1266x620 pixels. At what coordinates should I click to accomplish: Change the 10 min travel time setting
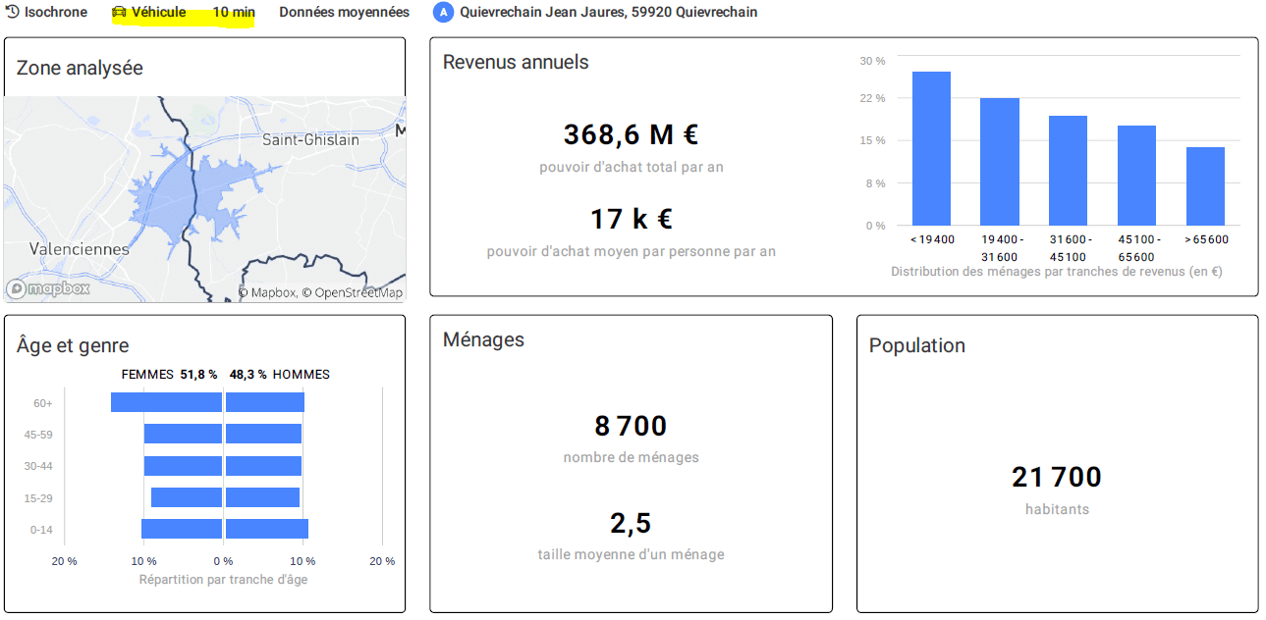pyautogui.click(x=234, y=13)
